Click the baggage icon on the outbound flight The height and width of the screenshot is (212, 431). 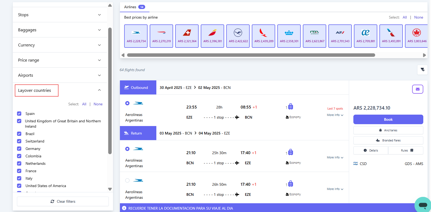(290, 107)
